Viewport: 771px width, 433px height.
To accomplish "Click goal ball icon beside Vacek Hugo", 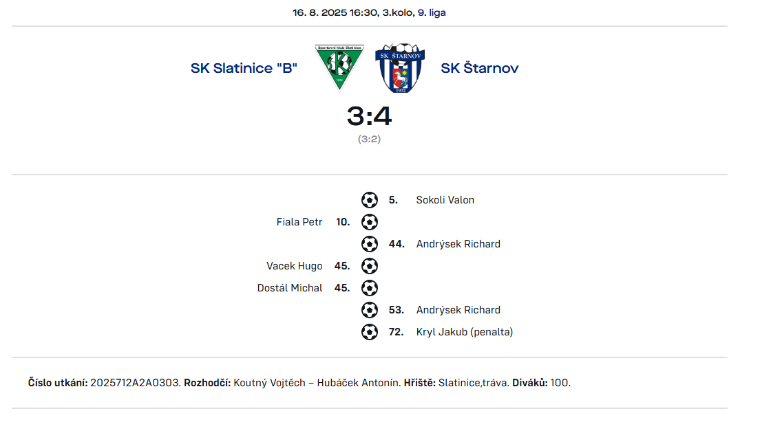I will pyautogui.click(x=369, y=266).
